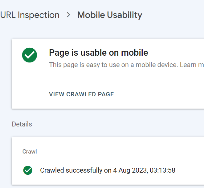Click the breadcrumb chevron separator arrow
The height and width of the screenshot is (188, 204).
click(68, 15)
